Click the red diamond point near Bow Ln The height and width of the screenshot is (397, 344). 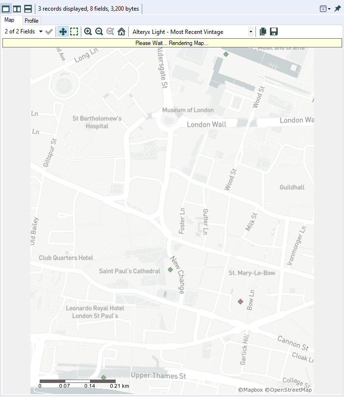pyautogui.click(x=240, y=302)
